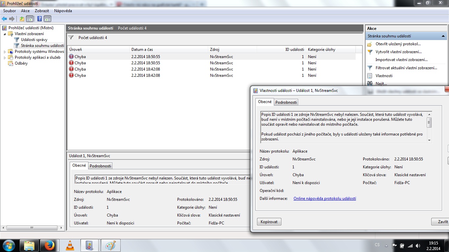Click the funnel icon for Vytvořit vlastní zobrazení
Image resolution: width=449 pixels, height=252 pixels.
click(370, 52)
